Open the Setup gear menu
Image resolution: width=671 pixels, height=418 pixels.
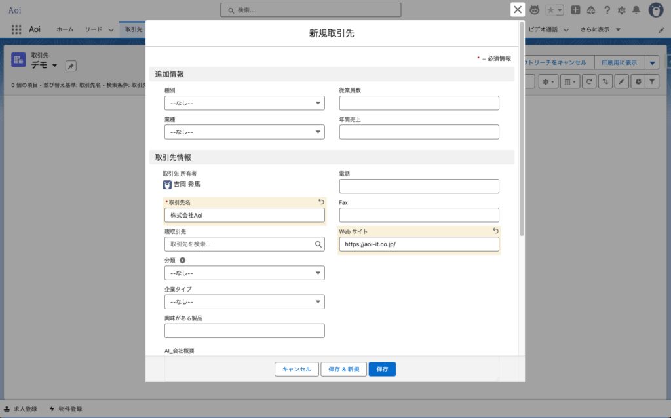click(x=621, y=10)
